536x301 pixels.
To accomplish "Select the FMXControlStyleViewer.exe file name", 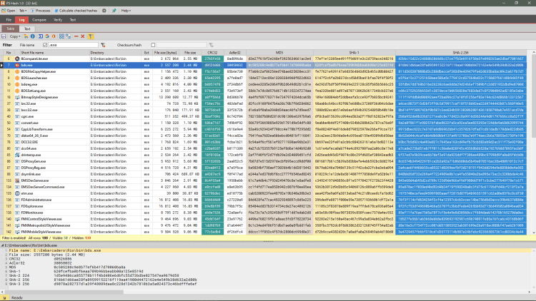I will pos(41,219).
